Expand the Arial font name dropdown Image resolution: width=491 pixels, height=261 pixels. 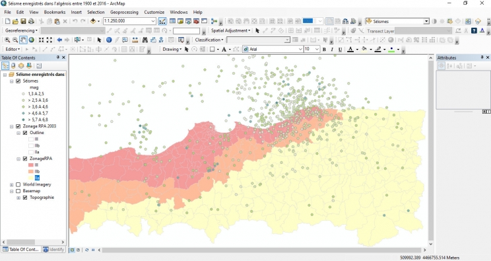click(300, 50)
